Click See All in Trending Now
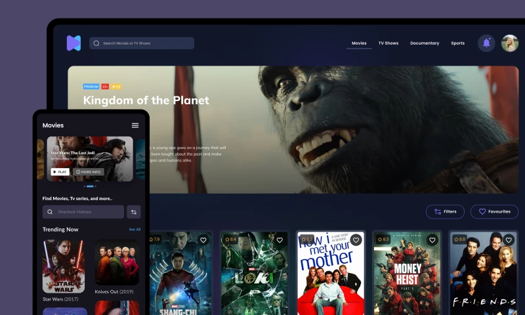This screenshot has height=315, width=525. (135, 229)
